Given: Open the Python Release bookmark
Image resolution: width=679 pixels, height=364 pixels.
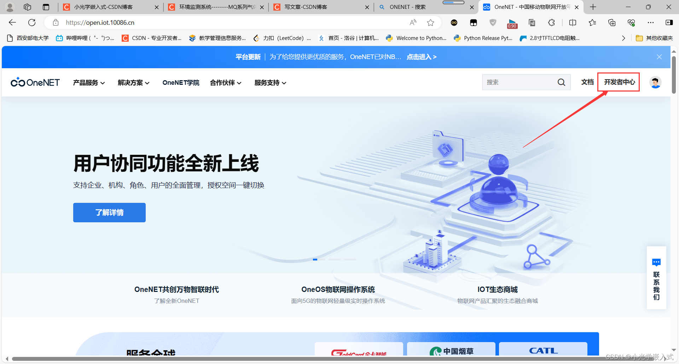Looking at the screenshot, I should coord(483,38).
